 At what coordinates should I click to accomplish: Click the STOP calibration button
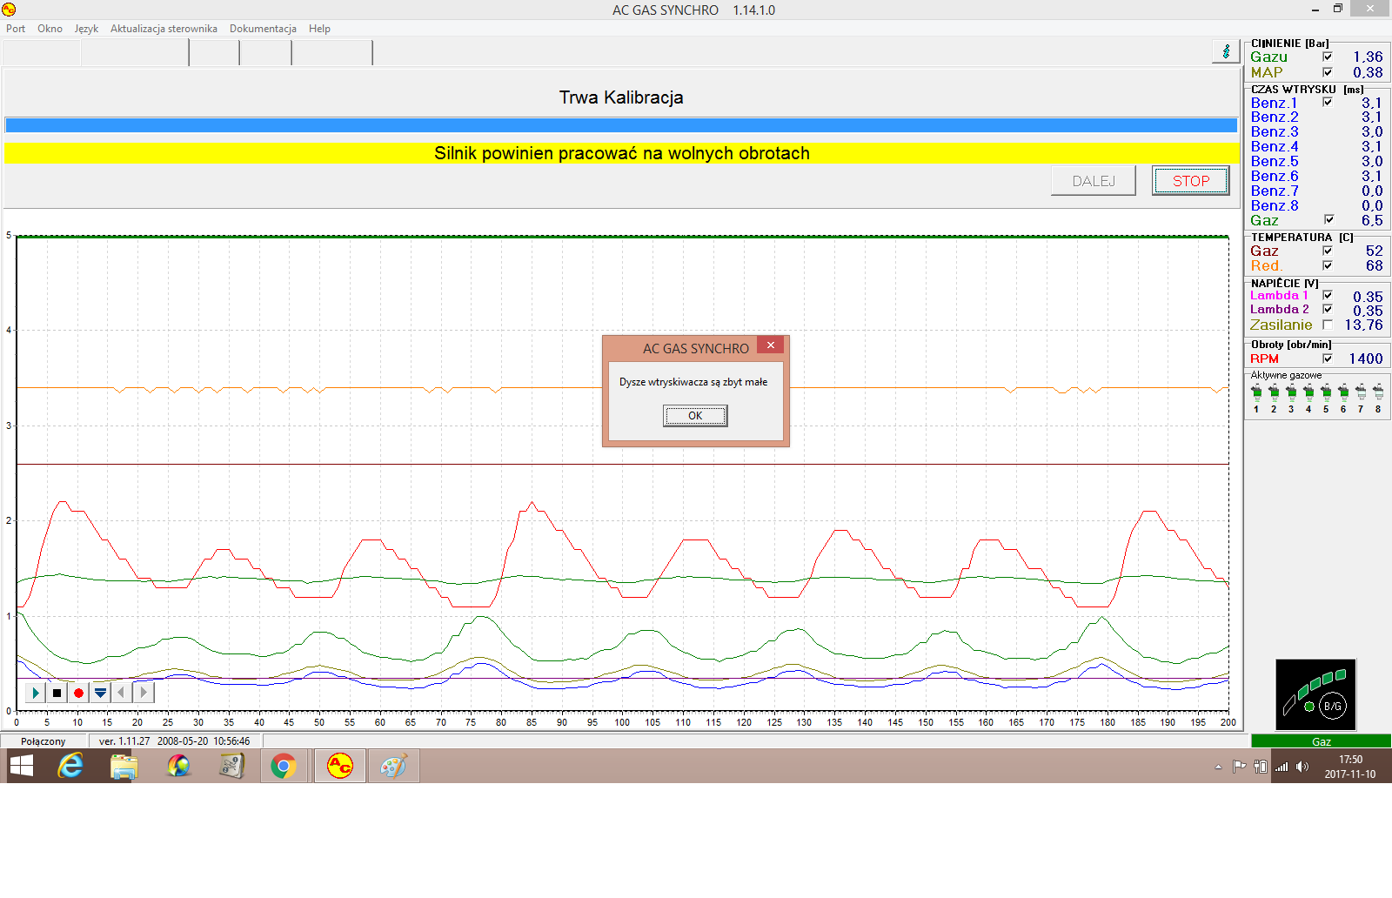pyautogui.click(x=1190, y=181)
